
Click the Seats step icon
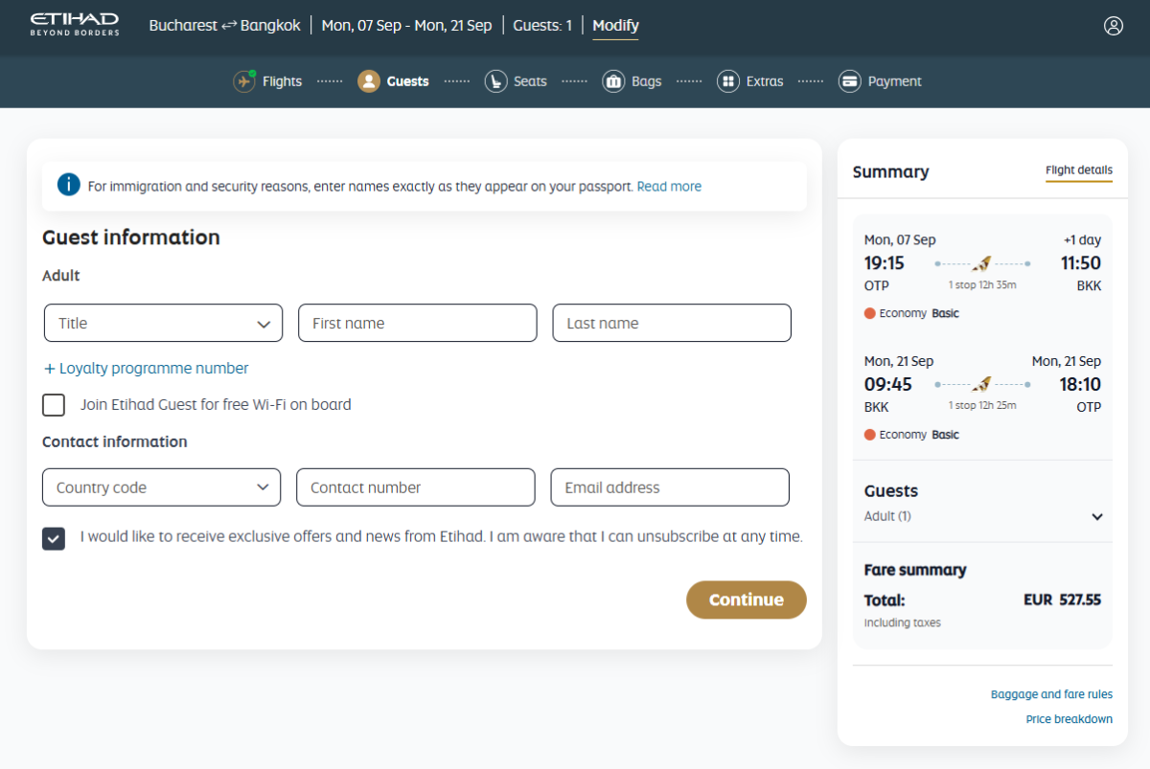(x=495, y=81)
